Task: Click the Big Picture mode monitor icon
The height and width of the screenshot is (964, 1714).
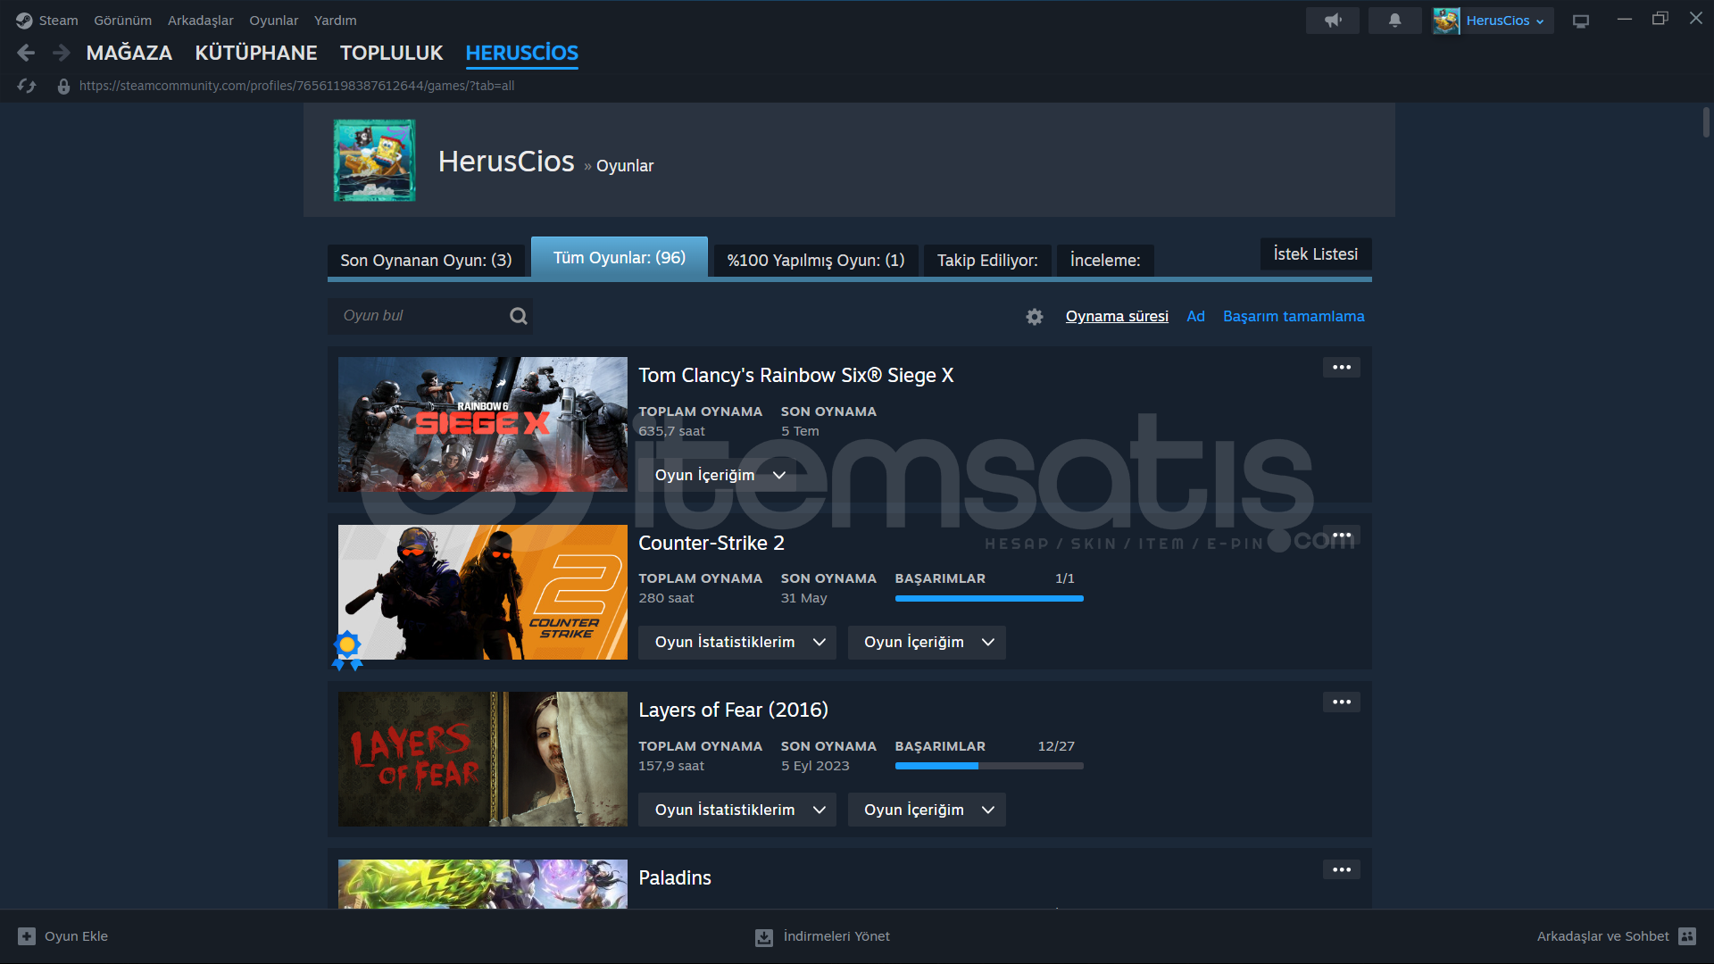Action: [x=1581, y=21]
